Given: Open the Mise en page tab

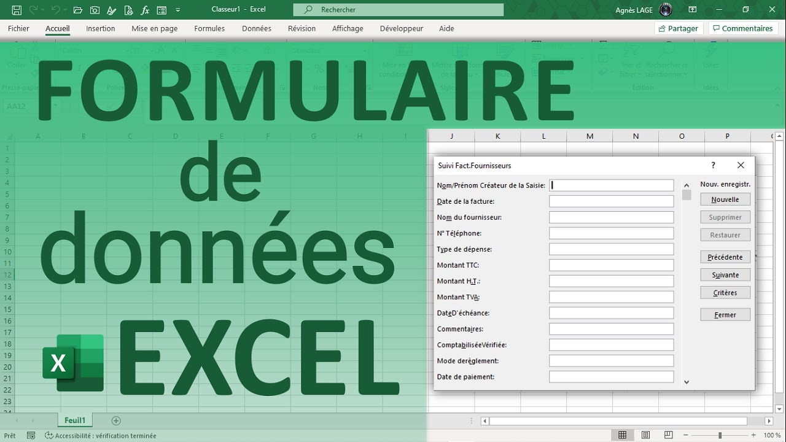Looking at the screenshot, I should tap(155, 28).
